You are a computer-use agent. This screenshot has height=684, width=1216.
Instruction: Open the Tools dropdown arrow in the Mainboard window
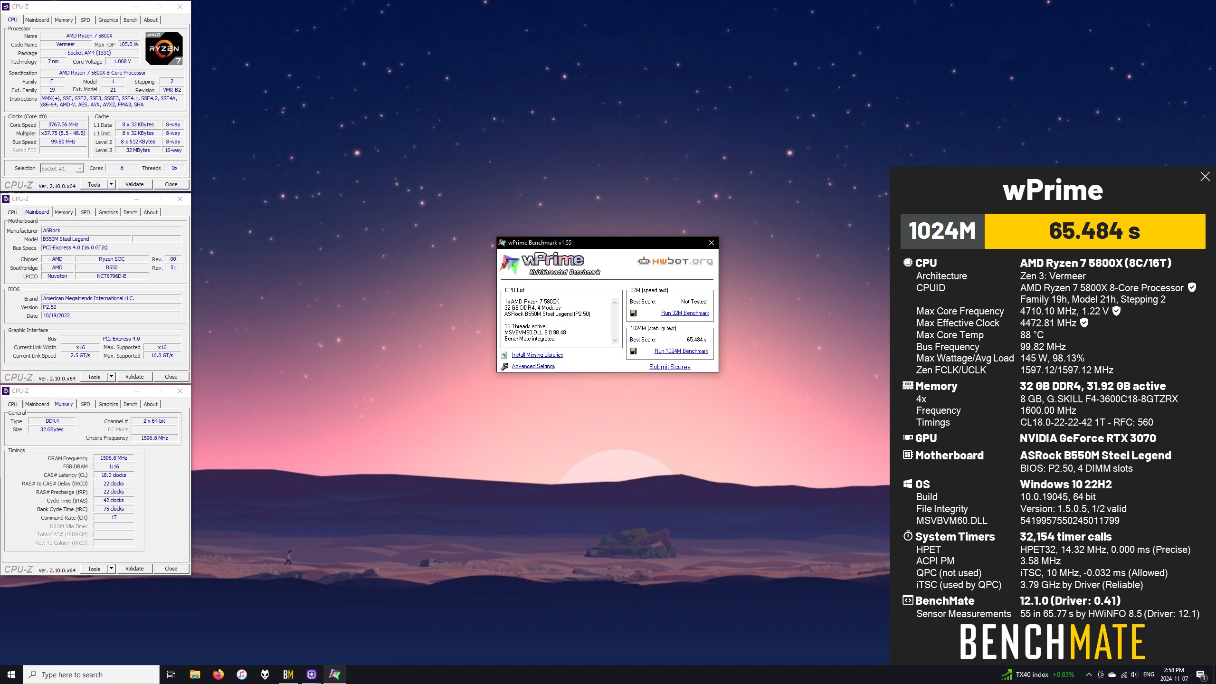tap(111, 377)
